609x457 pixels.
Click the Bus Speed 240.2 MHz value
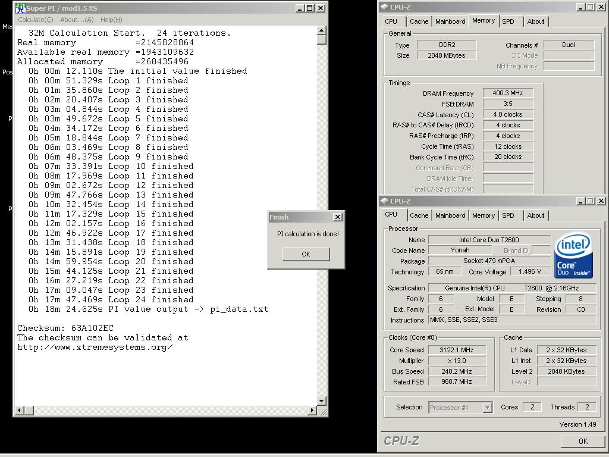pos(457,371)
